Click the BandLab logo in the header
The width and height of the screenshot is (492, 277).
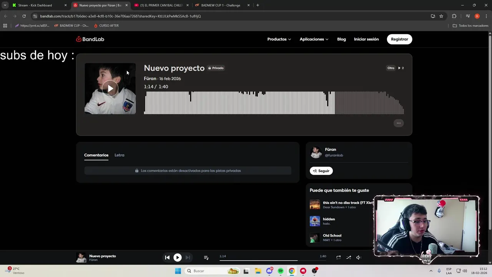[90, 39]
